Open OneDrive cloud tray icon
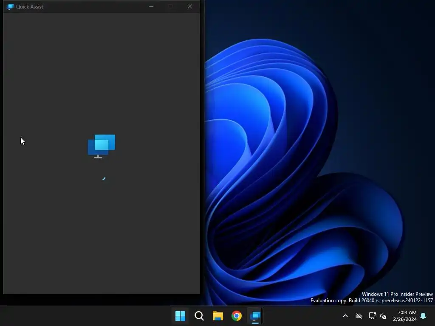 (x=359, y=316)
